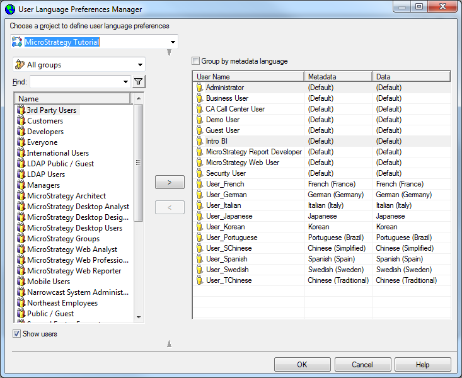Click the User_Korean user icon
The image size is (462, 378).
click(200, 227)
